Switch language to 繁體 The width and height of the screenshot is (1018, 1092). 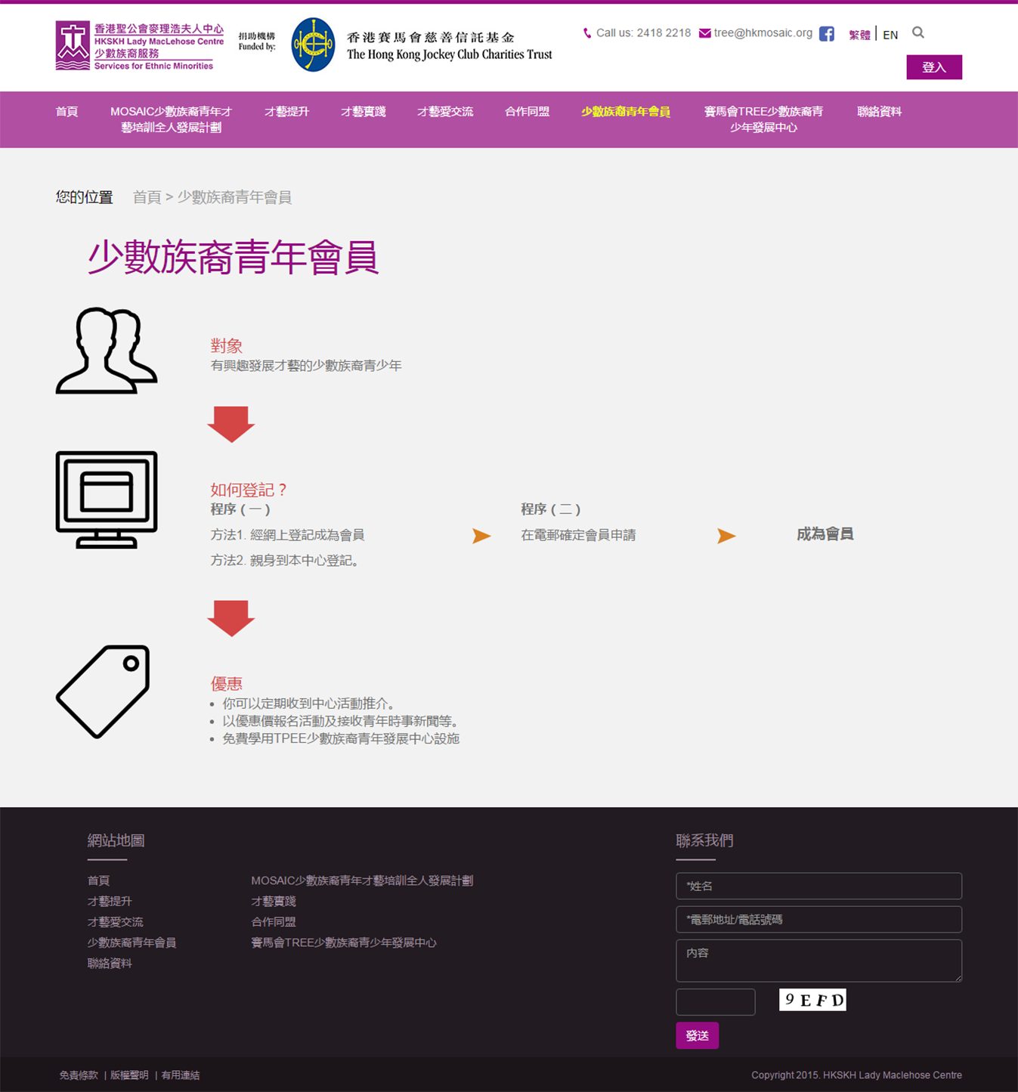tap(859, 35)
